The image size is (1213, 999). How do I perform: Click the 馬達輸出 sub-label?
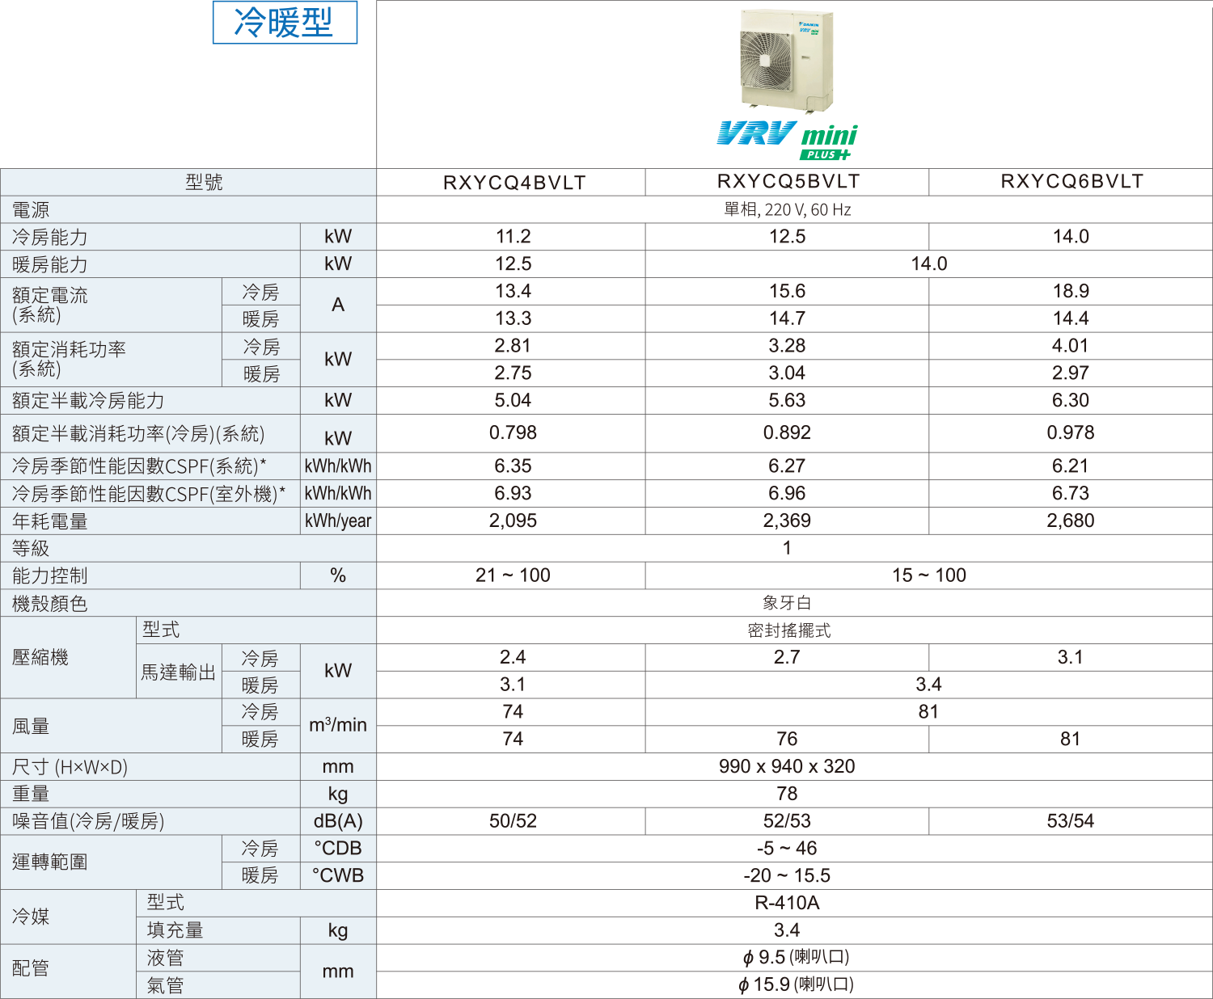pyautogui.click(x=179, y=672)
